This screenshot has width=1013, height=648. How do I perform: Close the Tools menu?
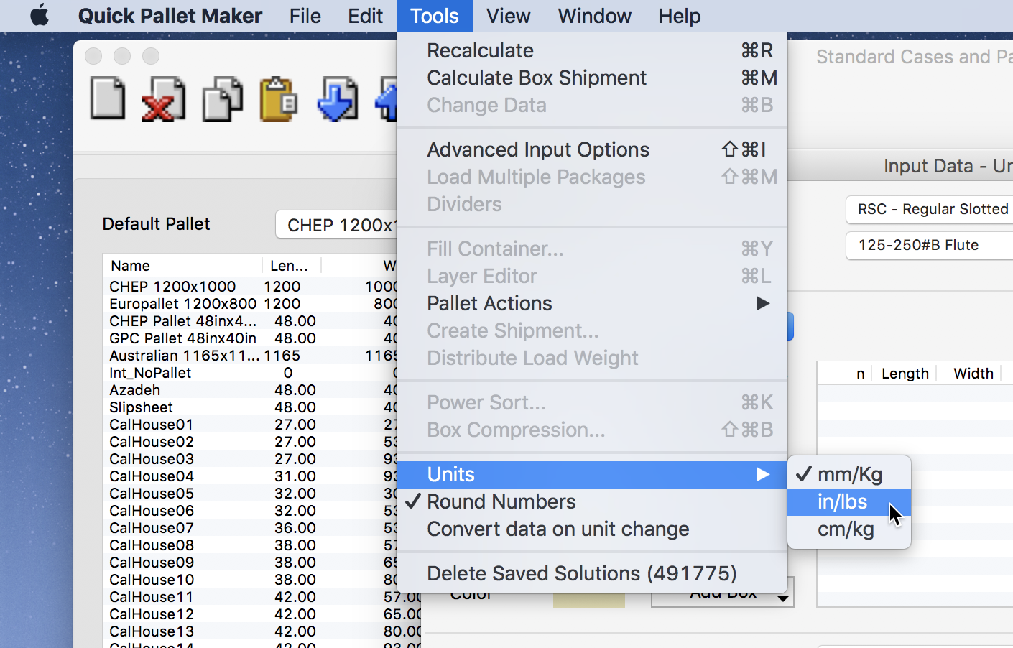435,16
